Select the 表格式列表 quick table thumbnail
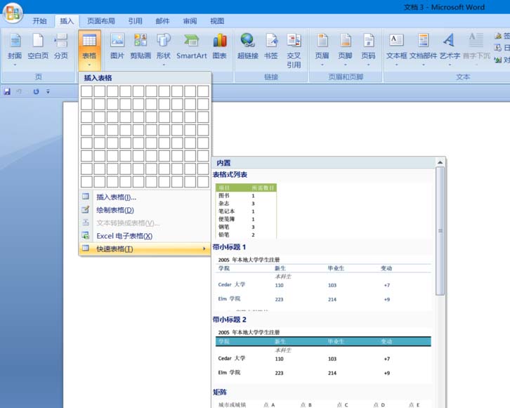The height and width of the screenshot is (408, 510). 246,211
